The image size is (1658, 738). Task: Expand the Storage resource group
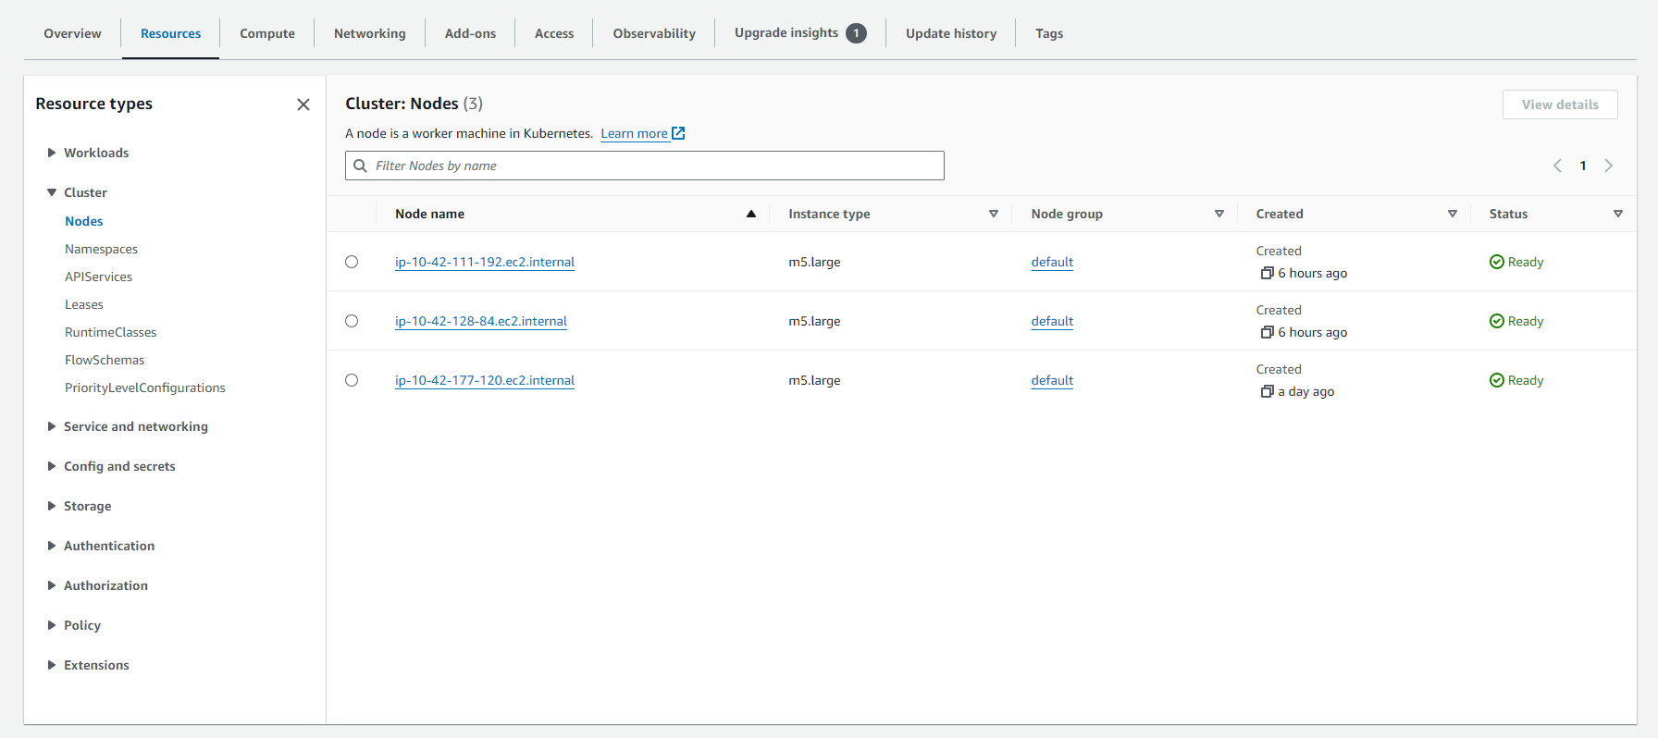pos(52,506)
